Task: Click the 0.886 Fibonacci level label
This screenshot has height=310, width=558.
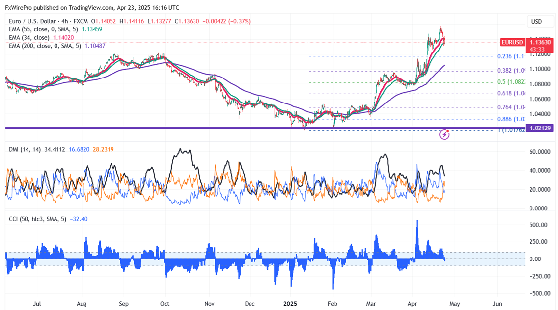Action: (x=511, y=120)
